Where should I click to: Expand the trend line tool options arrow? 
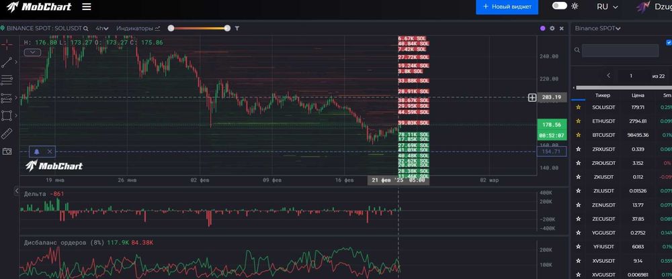tap(16, 62)
